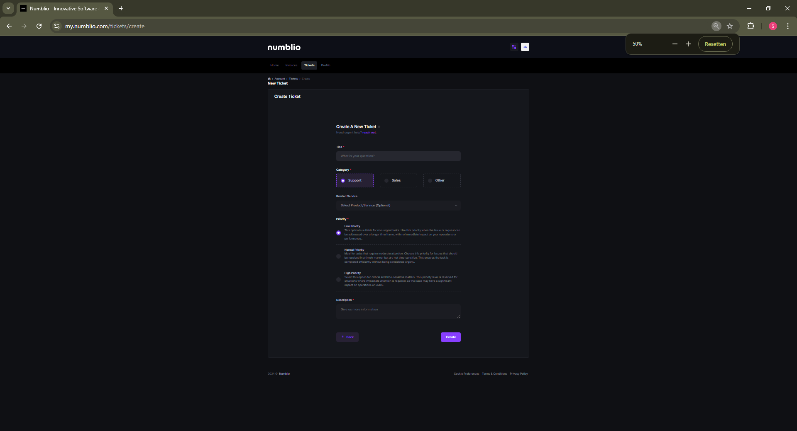797x431 pixels.
Task: Click the Create button
Action: (x=450, y=337)
